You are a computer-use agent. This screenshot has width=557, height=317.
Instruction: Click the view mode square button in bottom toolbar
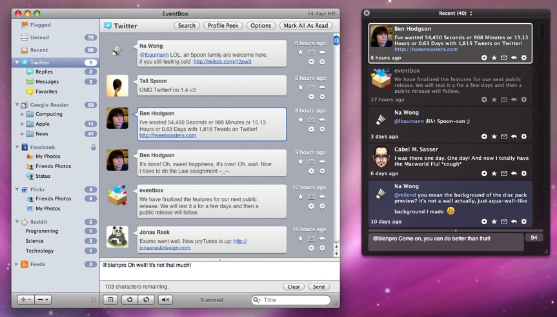[110, 300]
